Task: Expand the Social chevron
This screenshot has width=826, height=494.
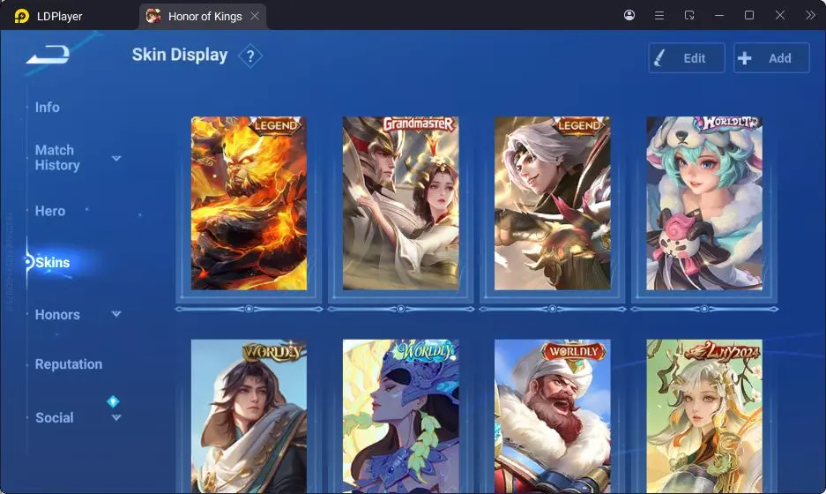Action: pos(116,417)
